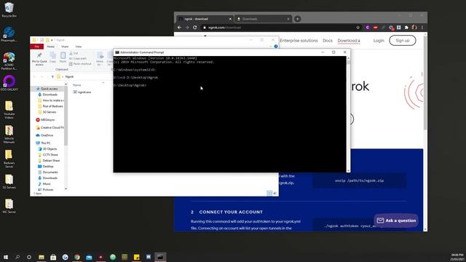This screenshot has width=466, height=262.
Task: Click the Ask a question chat button
Action: [x=396, y=221]
